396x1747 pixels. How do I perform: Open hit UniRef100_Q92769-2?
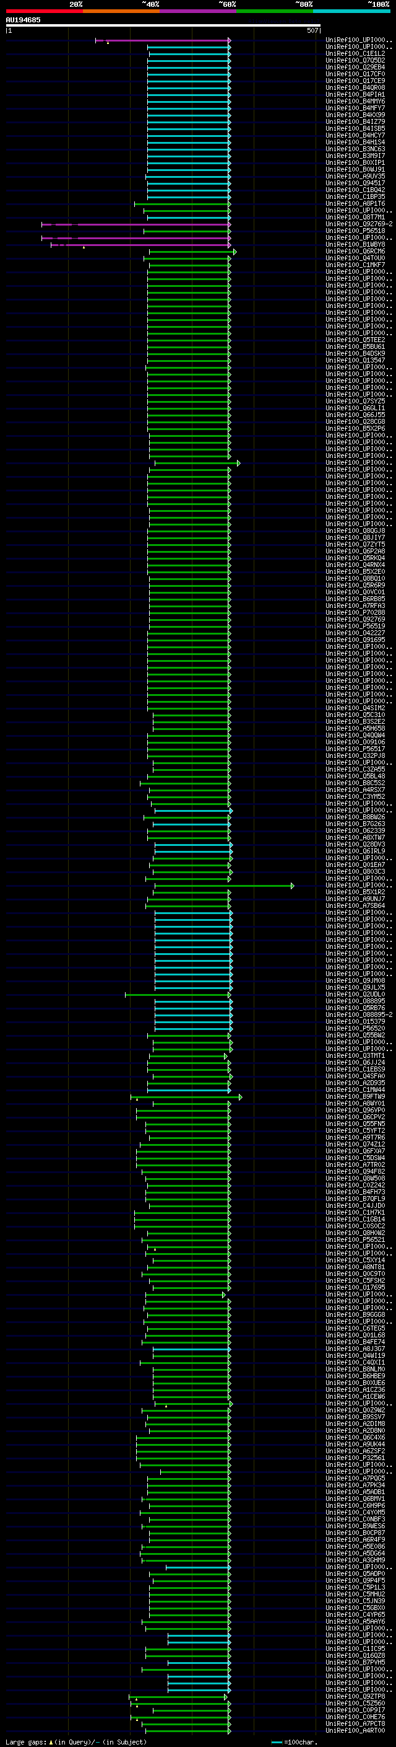point(359,224)
